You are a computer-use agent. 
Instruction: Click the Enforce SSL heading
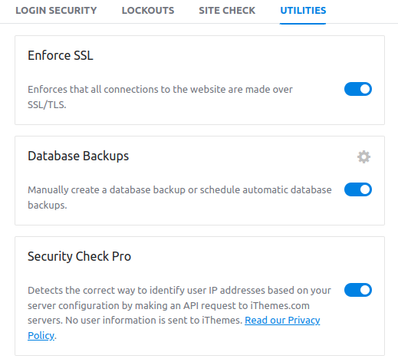coord(61,55)
